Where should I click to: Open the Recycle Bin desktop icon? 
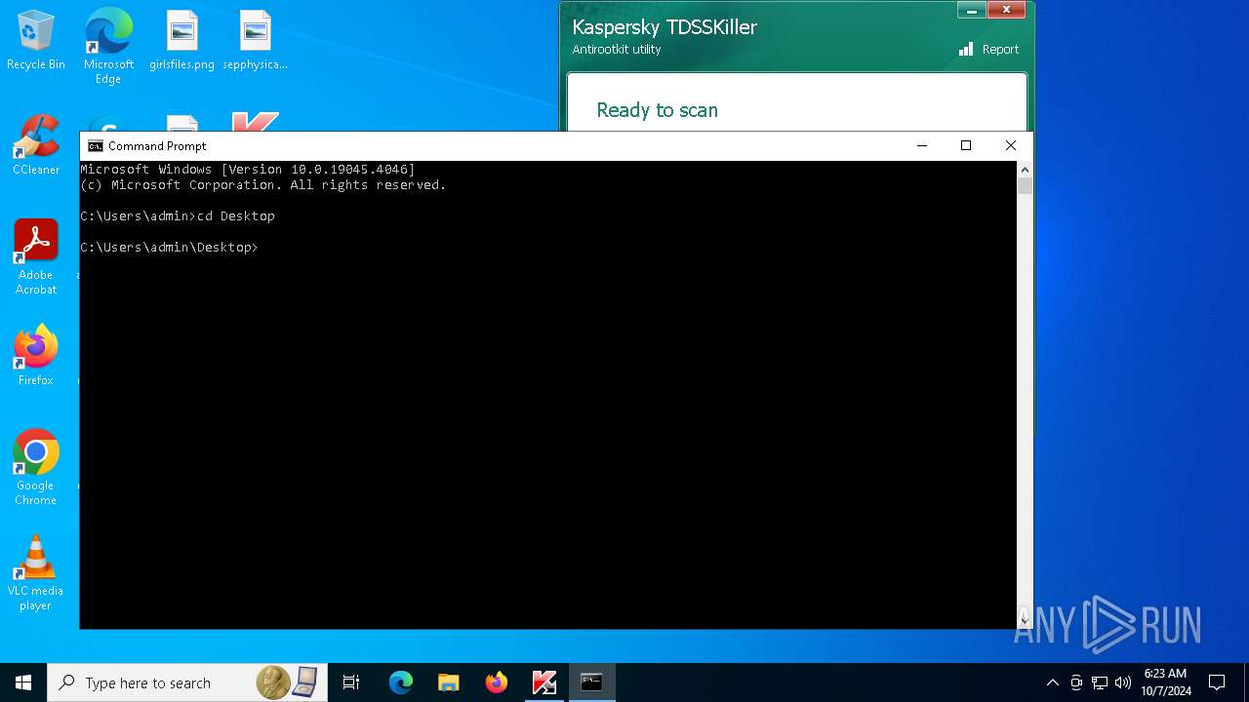[x=36, y=41]
